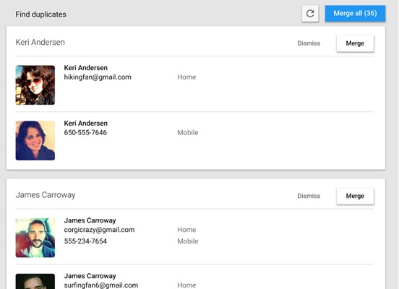
Task: Click the Mobile label next to 650-555-7646
Action: pyautogui.click(x=187, y=132)
